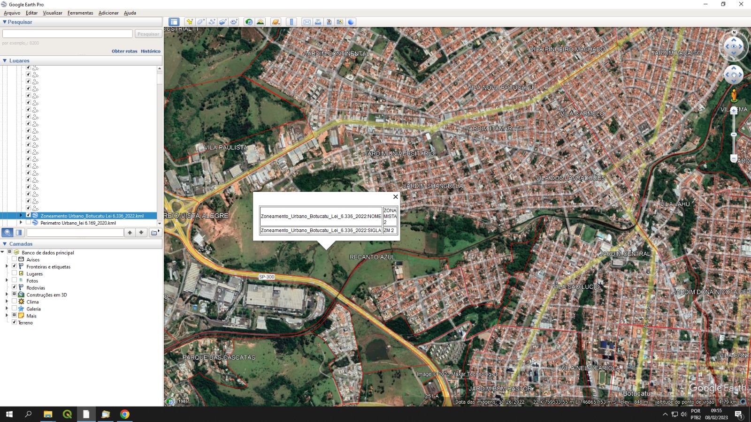The width and height of the screenshot is (751, 422).
Task: Toggle sunlight across the landscape
Action: click(x=260, y=22)
